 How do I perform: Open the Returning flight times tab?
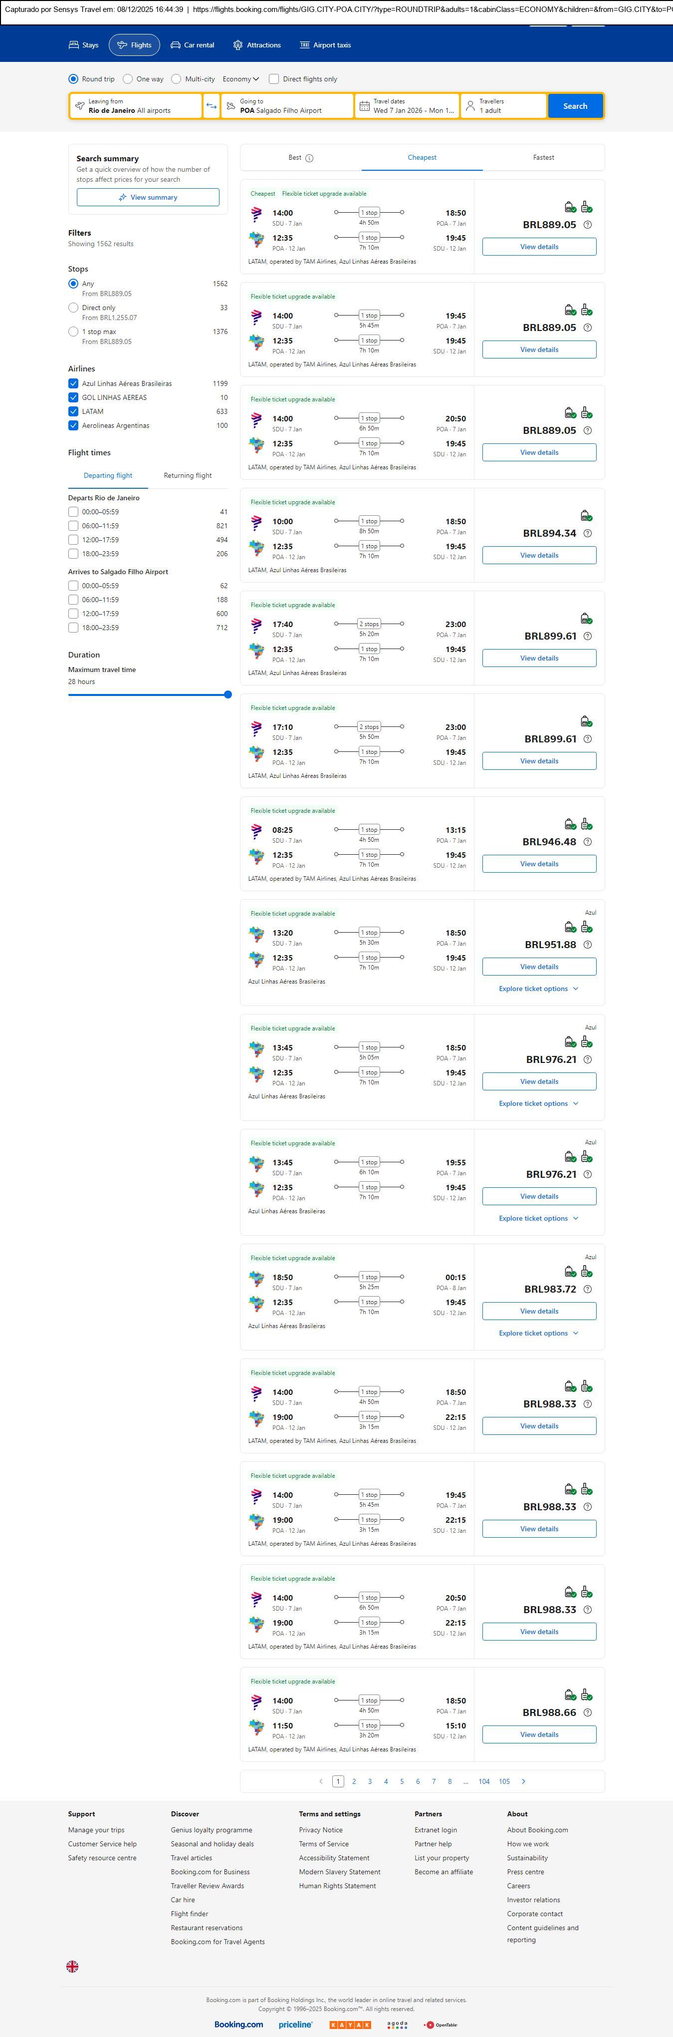187,476
